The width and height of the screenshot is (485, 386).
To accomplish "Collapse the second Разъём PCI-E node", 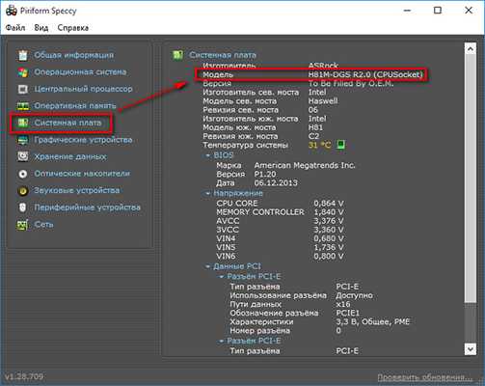I will 222,341.
